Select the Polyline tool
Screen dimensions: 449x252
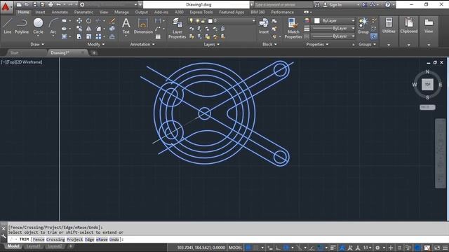click(22, 26)
